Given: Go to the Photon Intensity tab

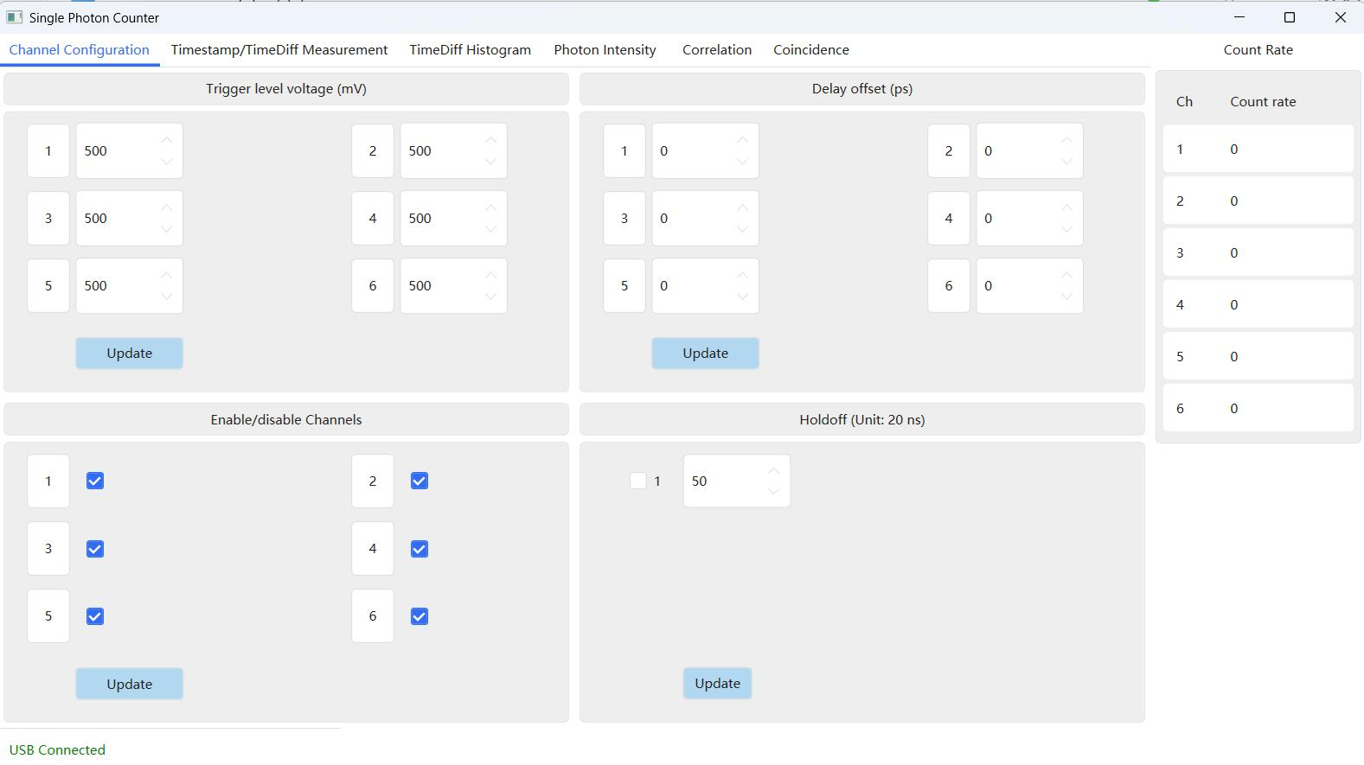Looking at the screenshot, I should pyautogui.click(x=605, y=50).
